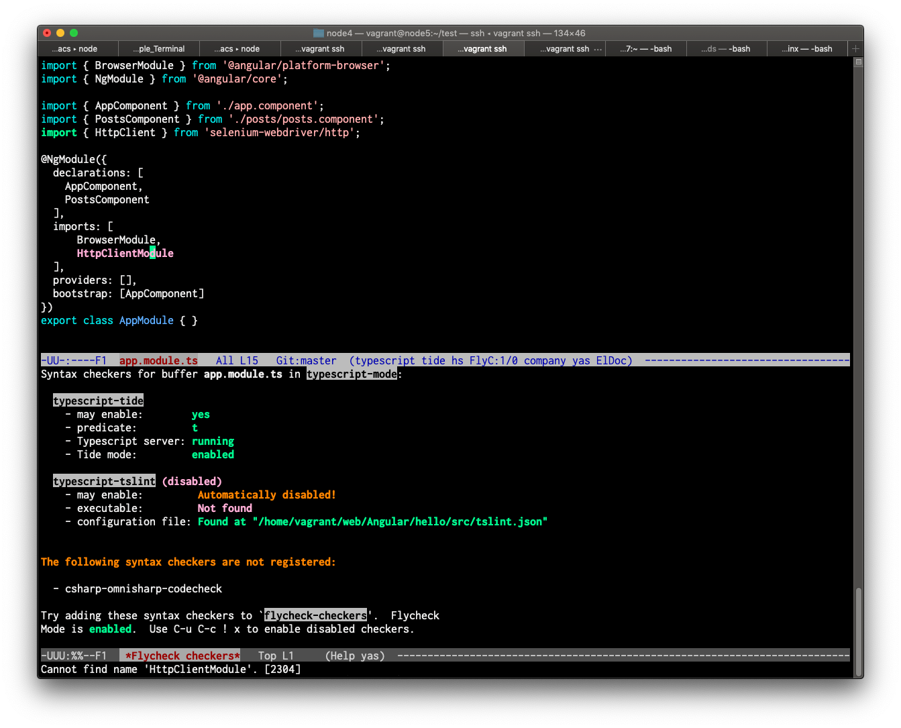This screenshot has width=901, height=728.
Task: Click 'FlyC:1/0' indicator in mode line
Action: (494, 361)
